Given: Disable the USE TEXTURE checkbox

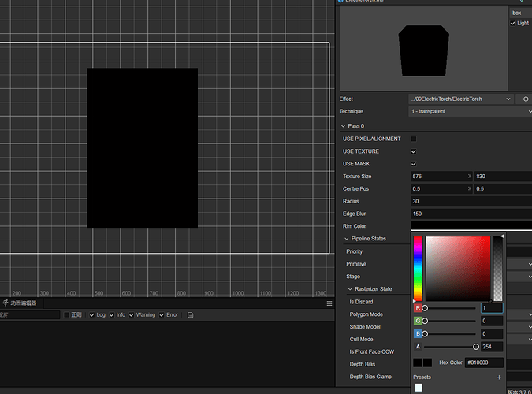Looking at the screenshot, I should (414, 151).
